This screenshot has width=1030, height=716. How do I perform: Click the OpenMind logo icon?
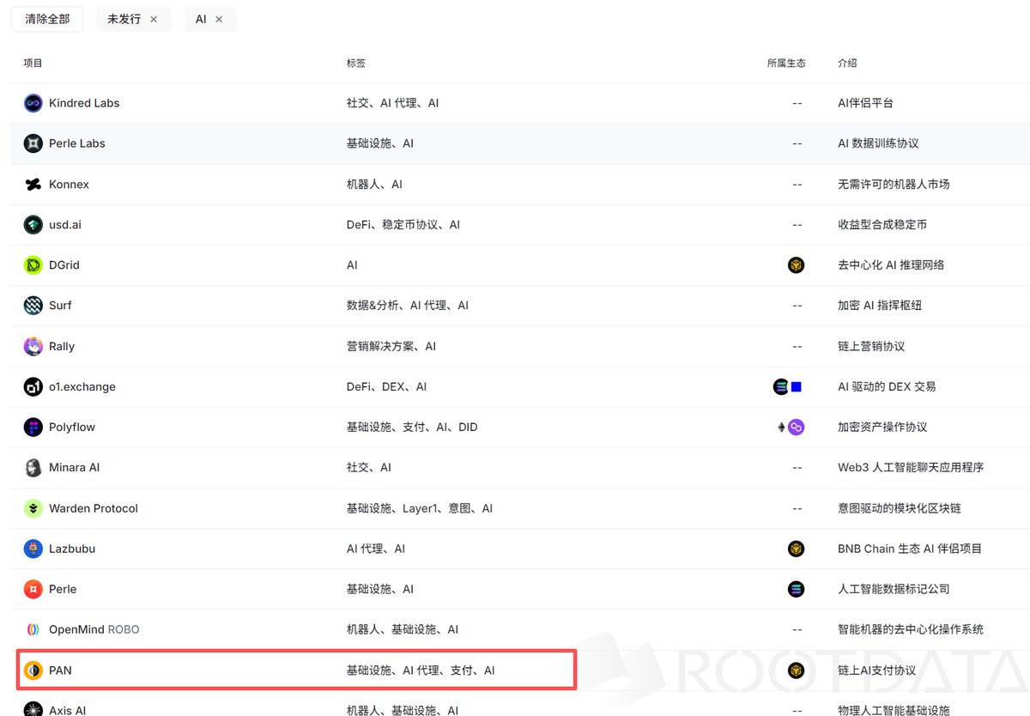tap(33, 629)
